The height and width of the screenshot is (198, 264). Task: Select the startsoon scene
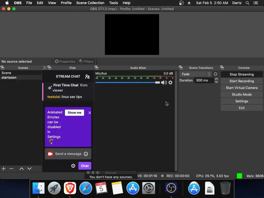21,77
